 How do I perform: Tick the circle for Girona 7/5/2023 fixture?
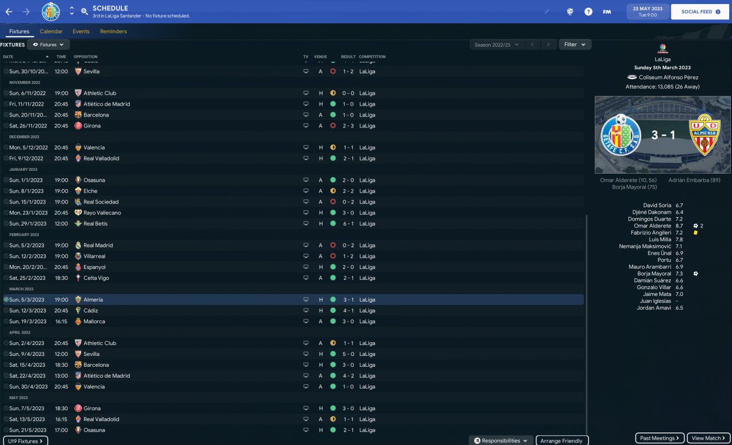tap(6, 408)
